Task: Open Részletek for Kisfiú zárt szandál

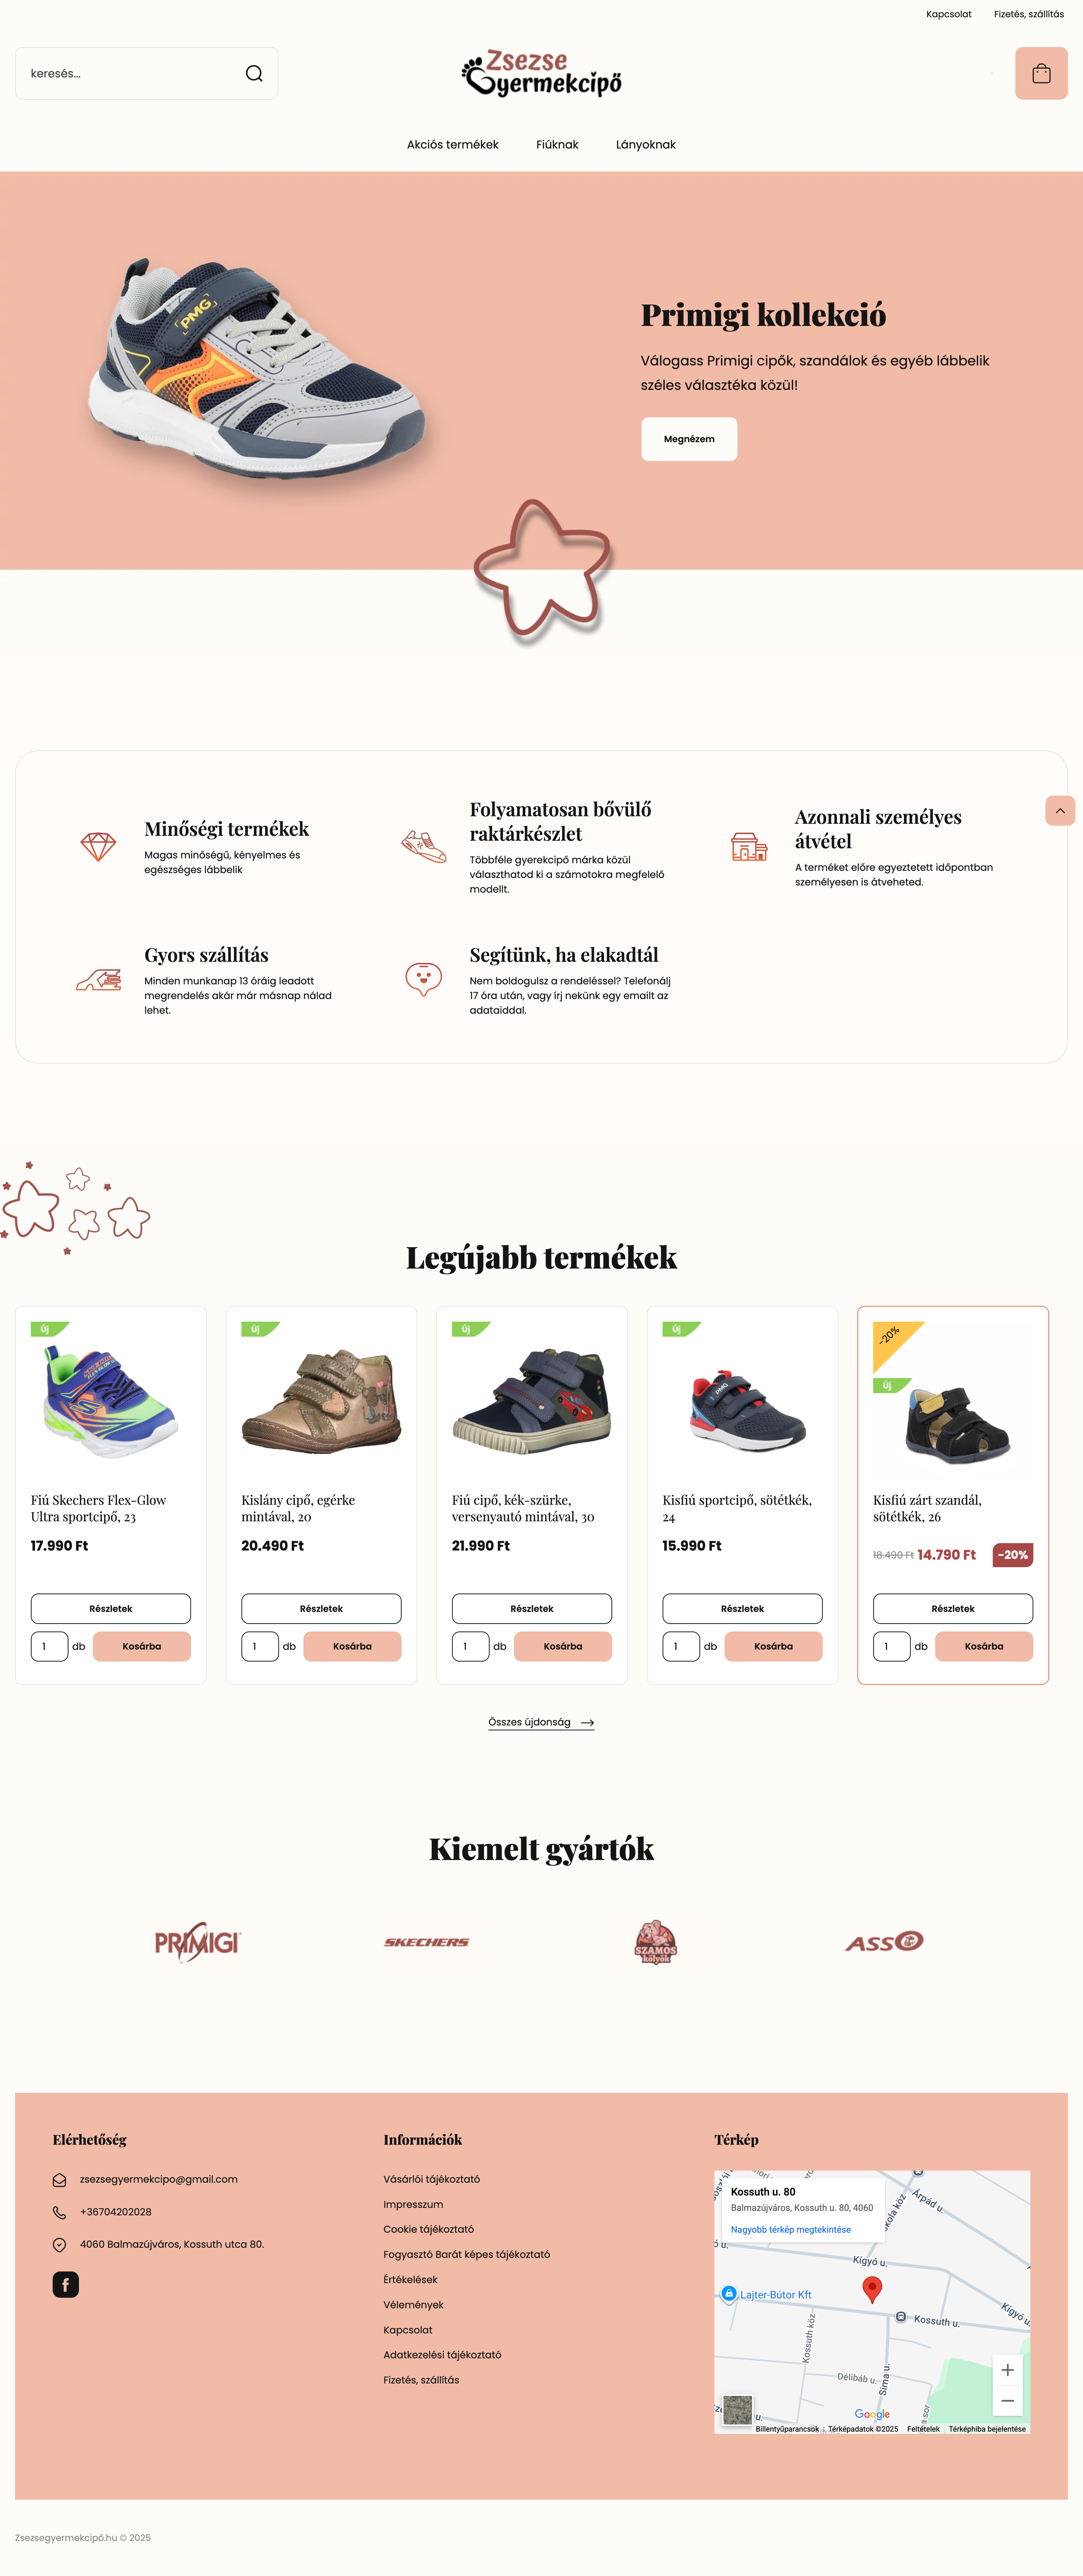Action: click(x=953, y=1608)
